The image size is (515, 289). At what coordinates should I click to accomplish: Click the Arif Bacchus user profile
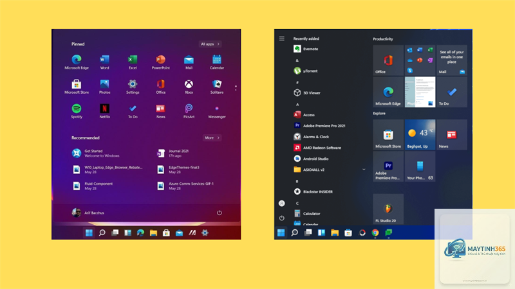pos(88,213)
